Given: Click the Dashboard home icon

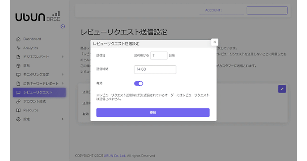Looking at the screenshot, I should coord(18,39).
